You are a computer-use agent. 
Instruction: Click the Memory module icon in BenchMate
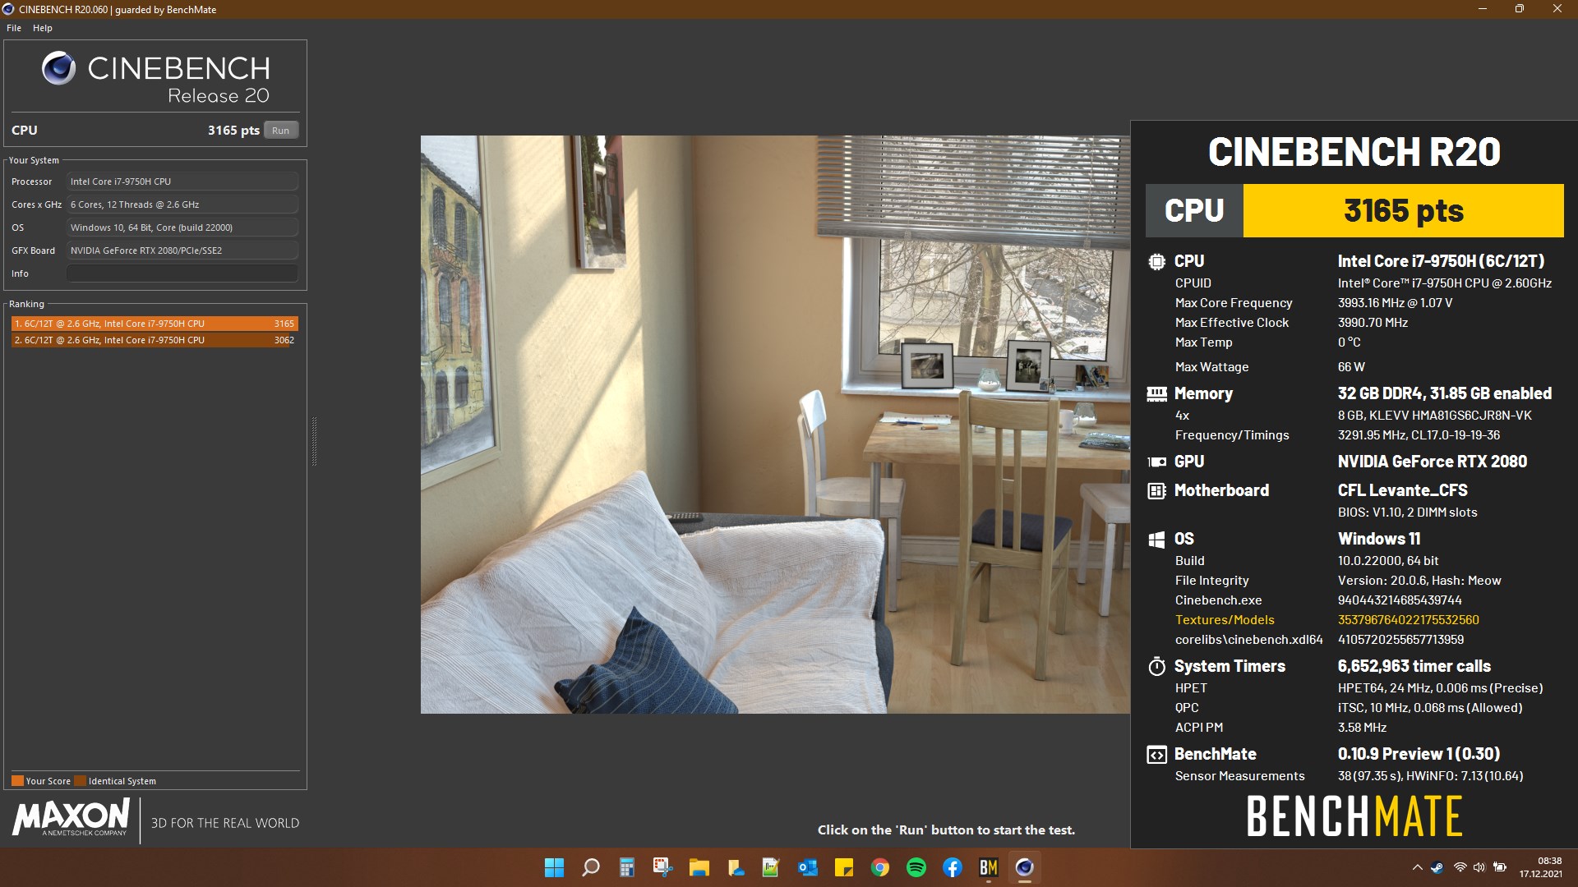[x=1156, y=394]
